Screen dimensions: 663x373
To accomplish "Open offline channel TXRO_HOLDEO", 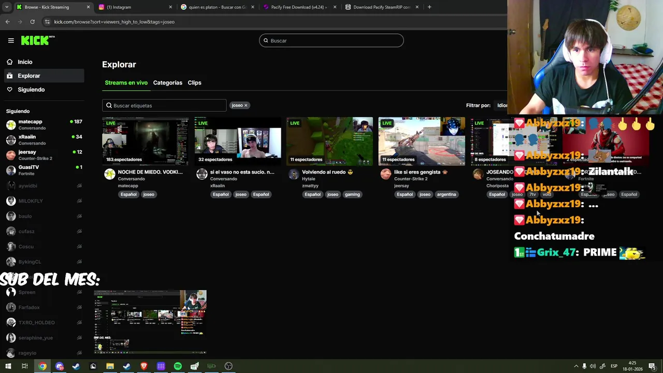I will 44,322.
